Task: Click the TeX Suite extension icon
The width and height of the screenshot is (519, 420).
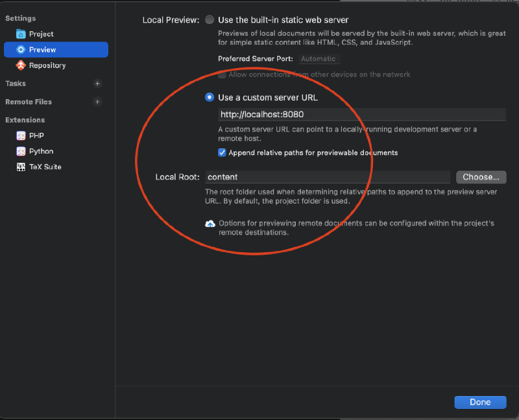Action: 21,167
